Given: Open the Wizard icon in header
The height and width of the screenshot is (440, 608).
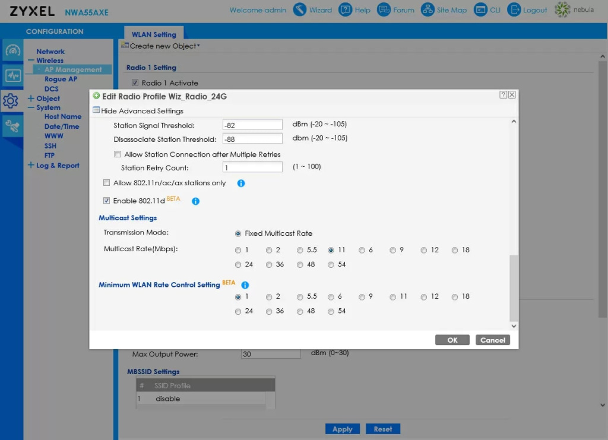Looking at the screenshot, I should 300,10.
